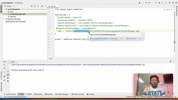Toggle scroll to end in Run console
178x100 pixels.
(x=8, y=75)
